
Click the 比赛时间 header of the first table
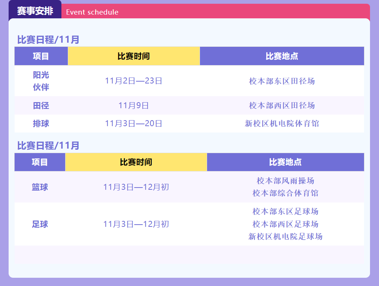click(x=134, y=56)
